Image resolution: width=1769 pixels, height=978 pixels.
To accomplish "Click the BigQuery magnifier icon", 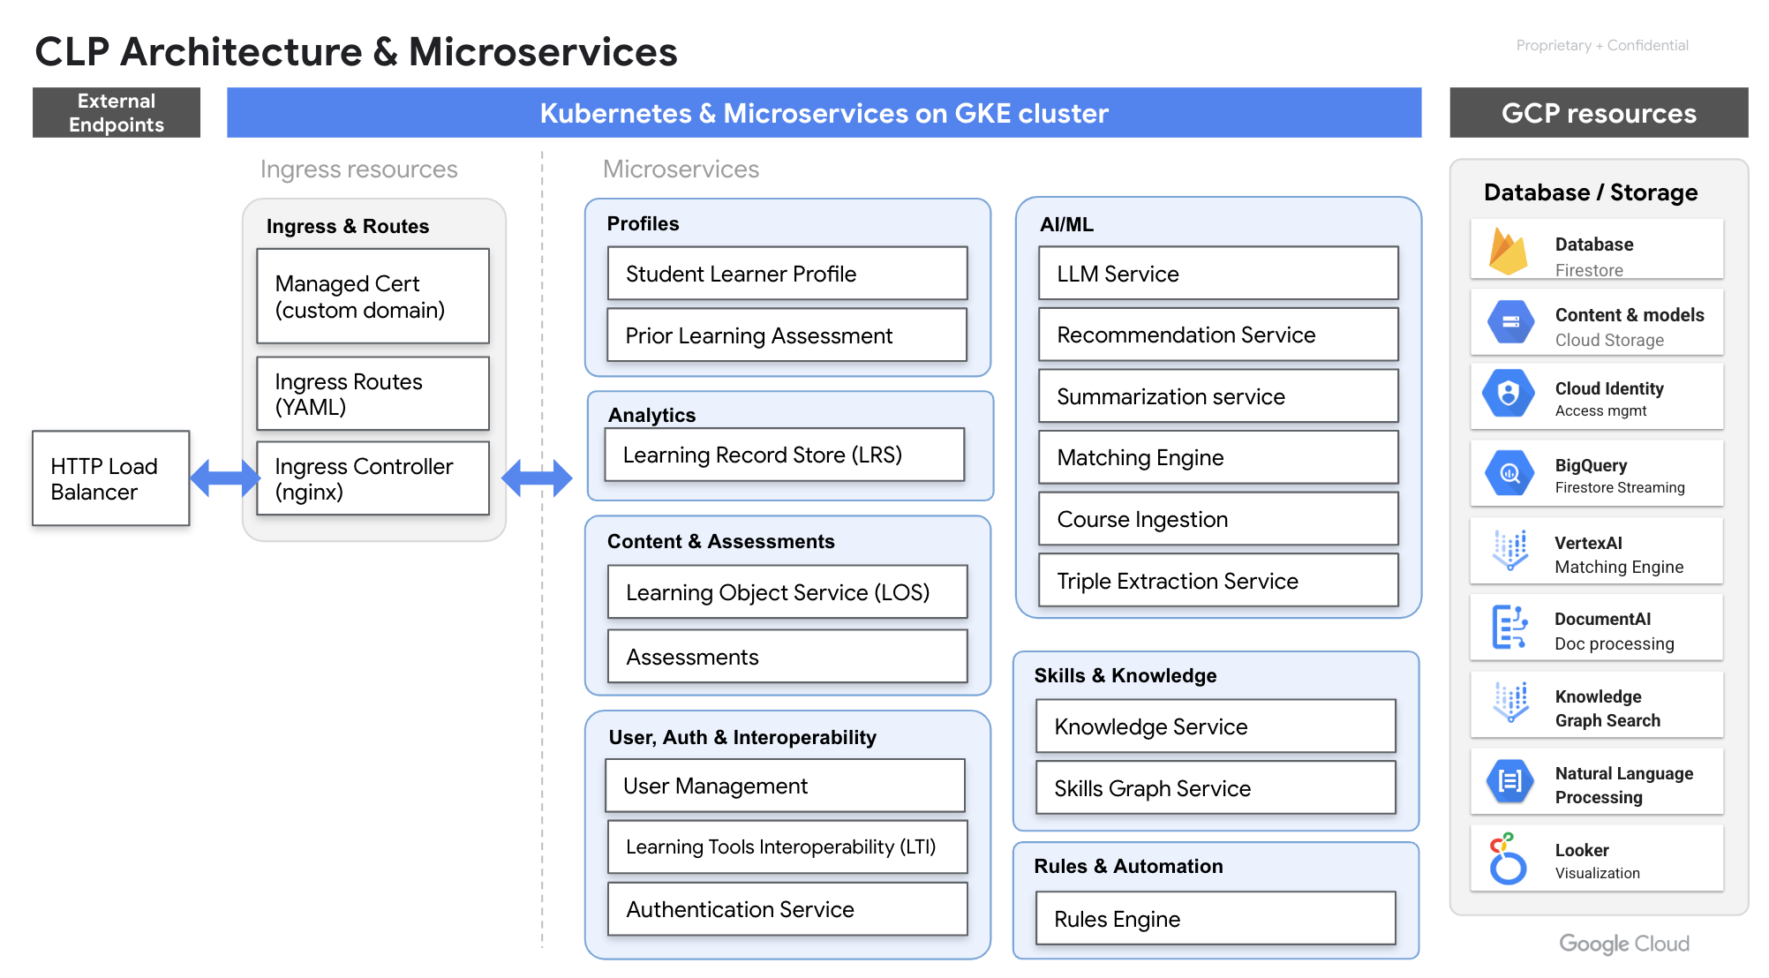I will (x=1509, y=473).
